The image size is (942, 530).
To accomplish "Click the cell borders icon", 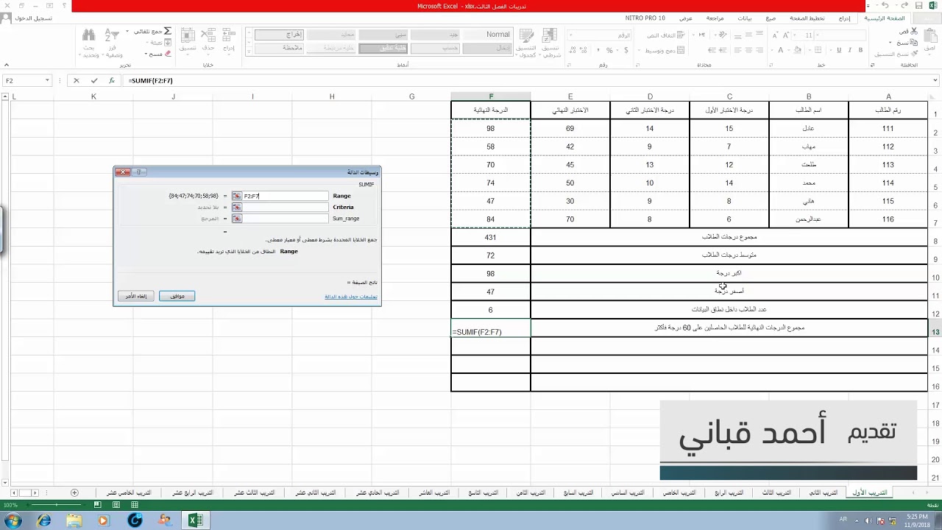I will point(818,50).
